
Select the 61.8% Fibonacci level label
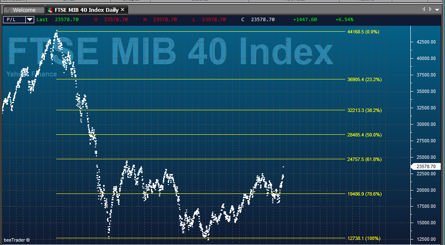(364, 159)
